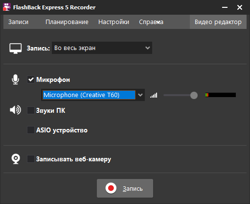The width and height of the screenshot is (250, 204).
Task: Click the FlashBack Express 5 Recorder title
Action: (54, 7)
